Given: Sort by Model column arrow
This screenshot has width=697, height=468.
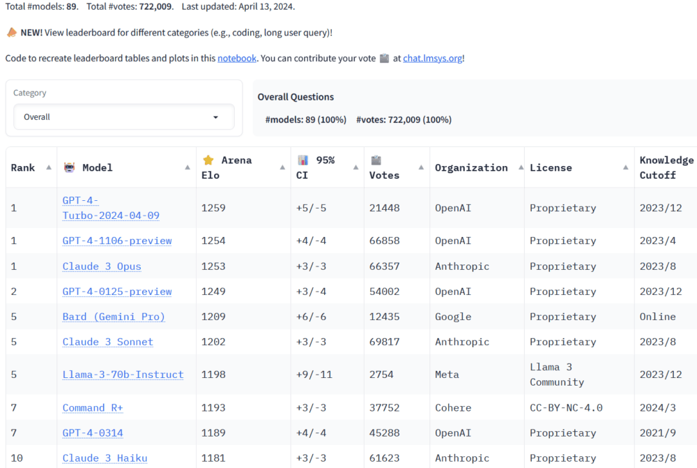Looking at the screenshot, I should [187, 167].
